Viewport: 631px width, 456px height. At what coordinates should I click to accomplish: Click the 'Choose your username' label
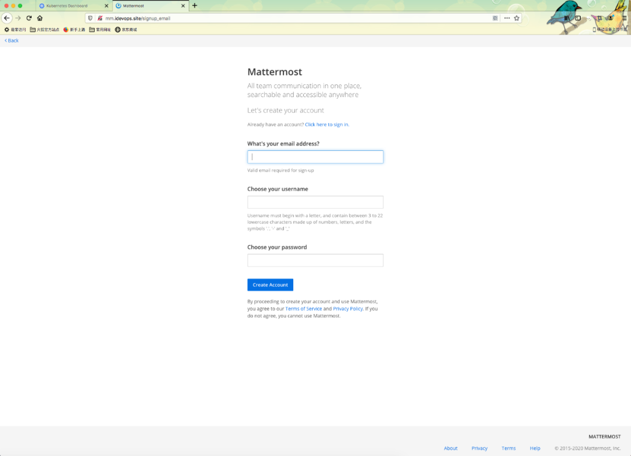278,189
